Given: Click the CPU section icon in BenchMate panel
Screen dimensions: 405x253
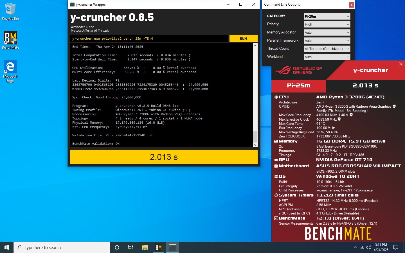Looking at the screenshot, I should click(x=276, y=97).
